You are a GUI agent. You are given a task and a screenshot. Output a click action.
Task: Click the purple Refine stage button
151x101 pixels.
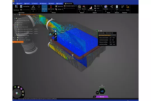102,97
